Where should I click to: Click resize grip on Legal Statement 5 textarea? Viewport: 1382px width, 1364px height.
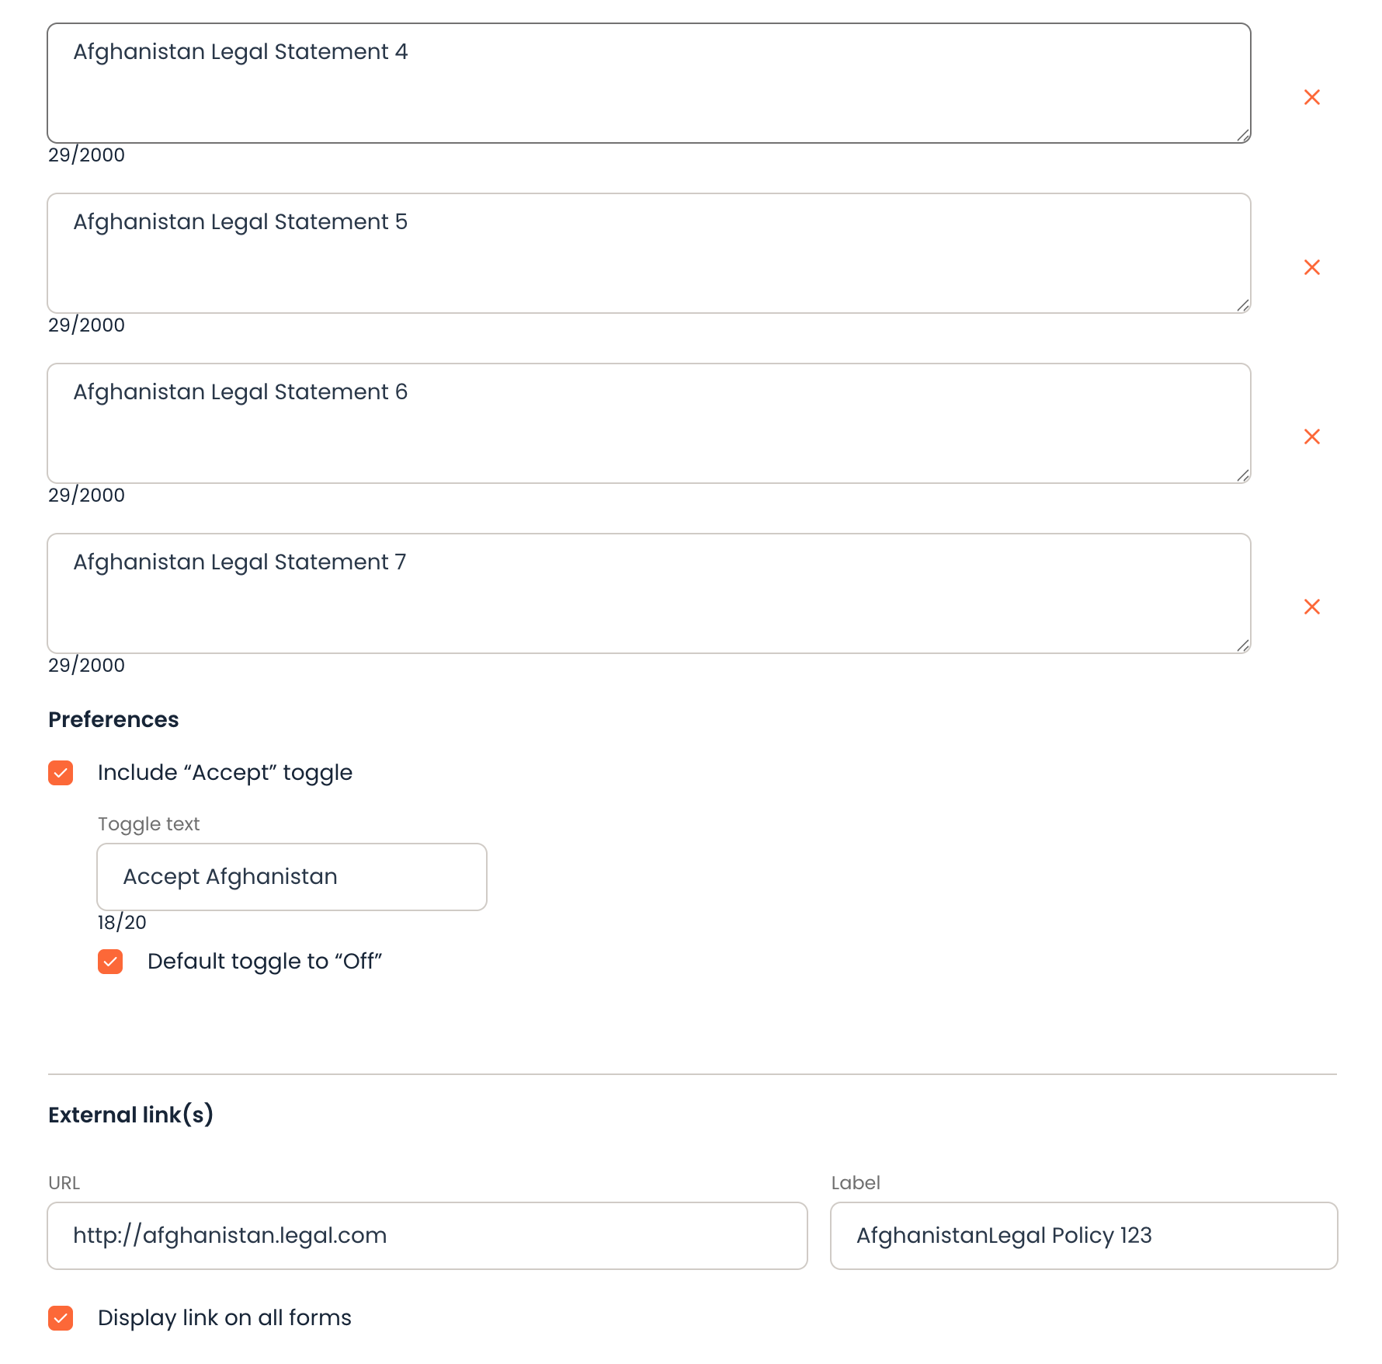point(1242,305)
